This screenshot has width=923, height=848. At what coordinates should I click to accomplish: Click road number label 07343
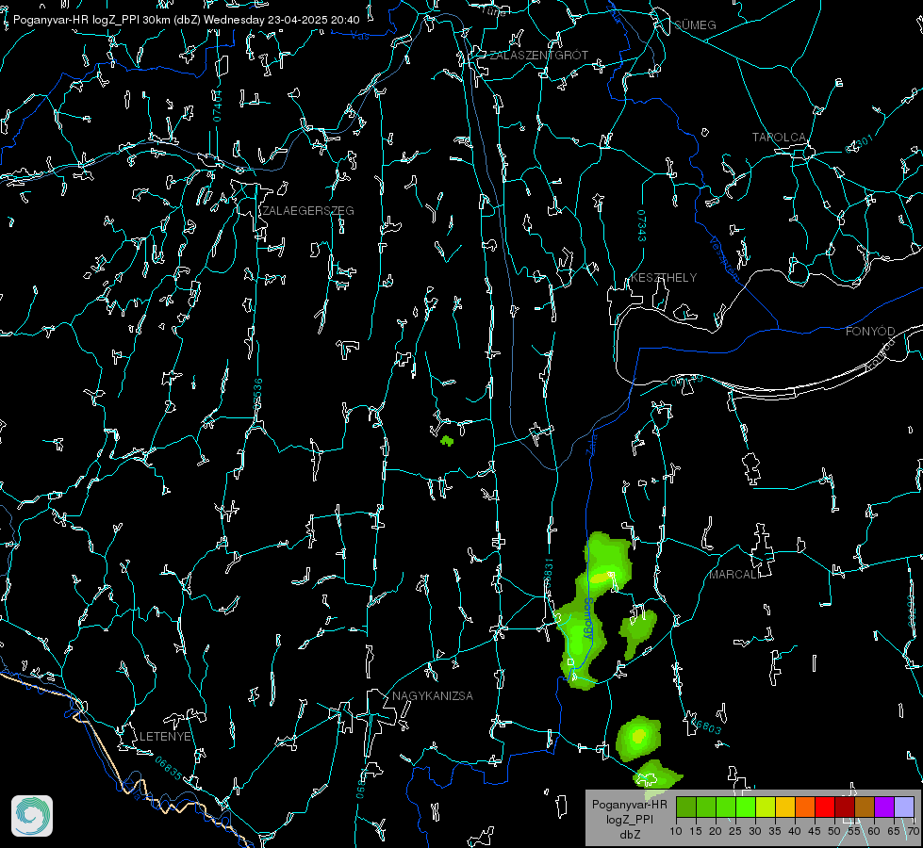pos(642,226)
